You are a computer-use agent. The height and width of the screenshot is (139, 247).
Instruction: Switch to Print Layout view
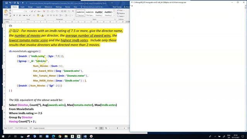[x=101, y=128]
